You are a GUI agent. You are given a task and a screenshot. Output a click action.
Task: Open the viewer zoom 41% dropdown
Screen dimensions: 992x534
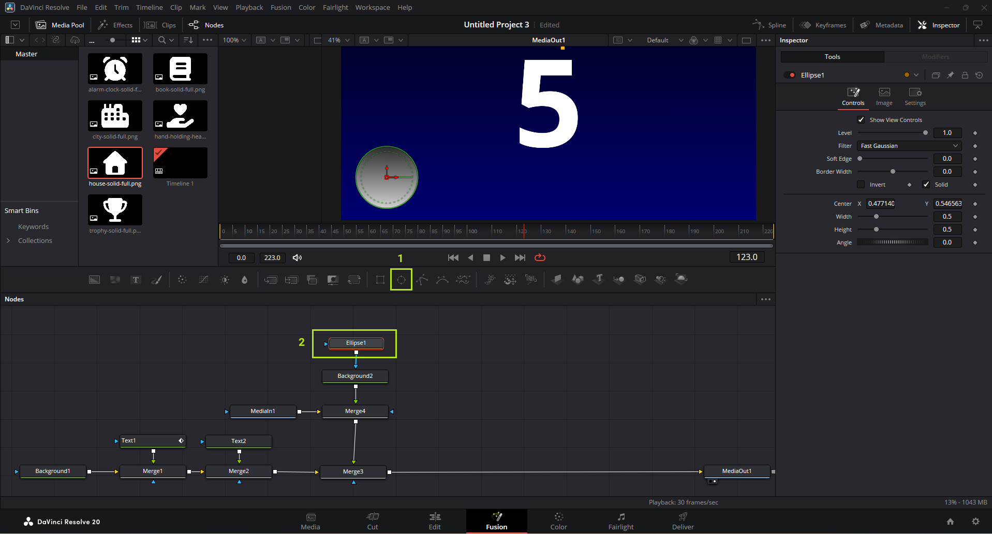(x=339, y=40)
